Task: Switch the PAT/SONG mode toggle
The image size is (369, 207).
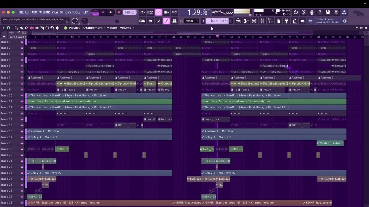Action: point(95,12)
